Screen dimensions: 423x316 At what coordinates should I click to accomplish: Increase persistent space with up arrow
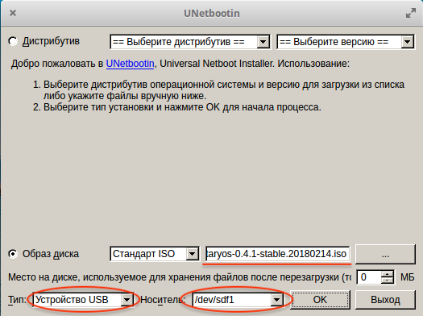click(x=388, y=274)
